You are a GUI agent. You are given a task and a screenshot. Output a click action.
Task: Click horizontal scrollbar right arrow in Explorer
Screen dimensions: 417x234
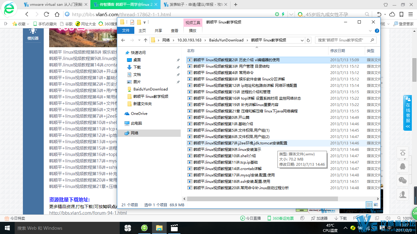click(379, 199)
